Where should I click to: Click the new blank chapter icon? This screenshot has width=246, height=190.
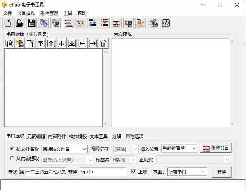click(30, 43)
